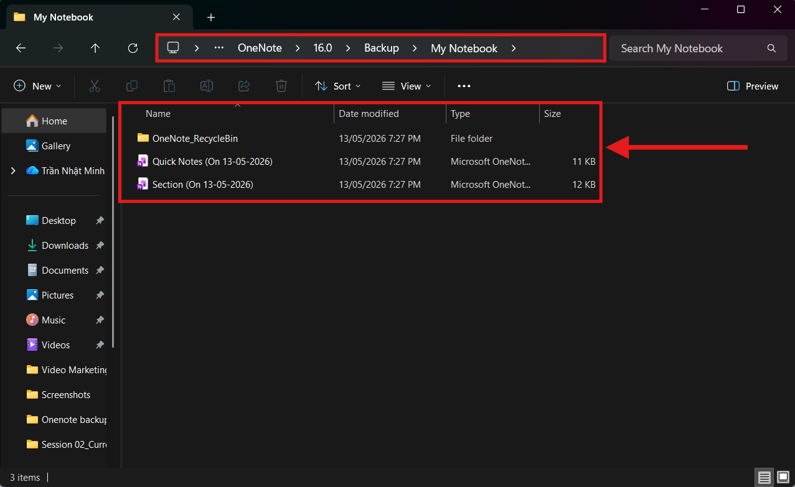Go back with the Back arrow
The image size is (795, 487).
tap(21, 49)
